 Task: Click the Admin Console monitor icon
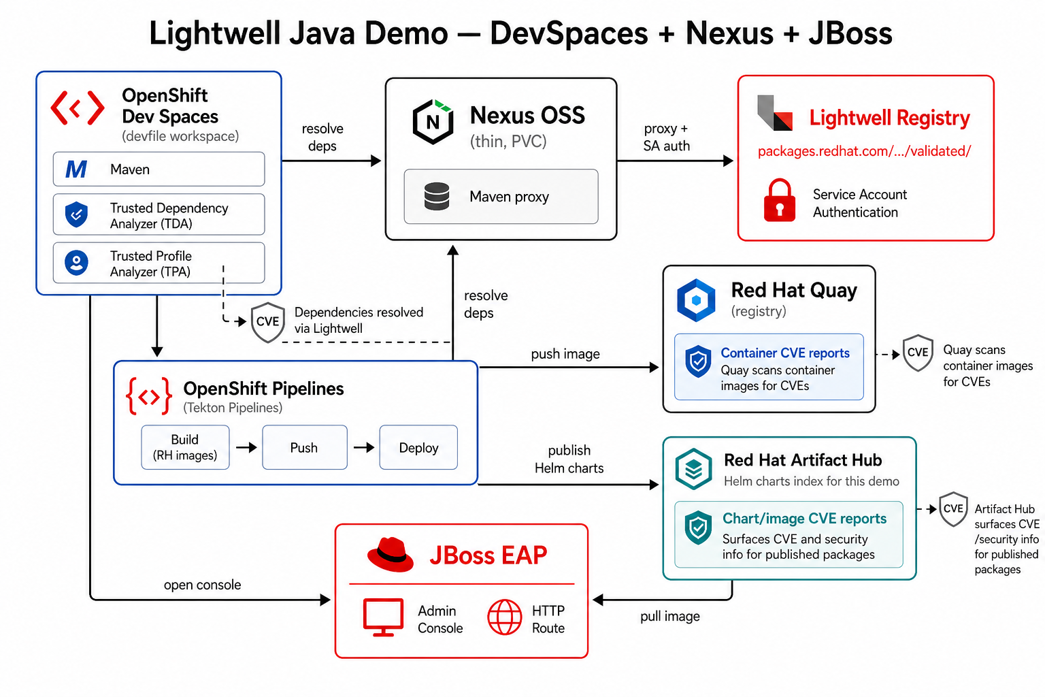click(x=384, y=617)
